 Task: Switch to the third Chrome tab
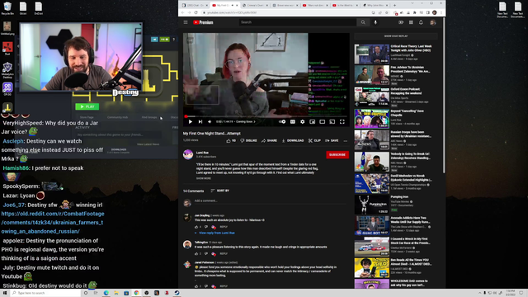(x=255, y=5)
